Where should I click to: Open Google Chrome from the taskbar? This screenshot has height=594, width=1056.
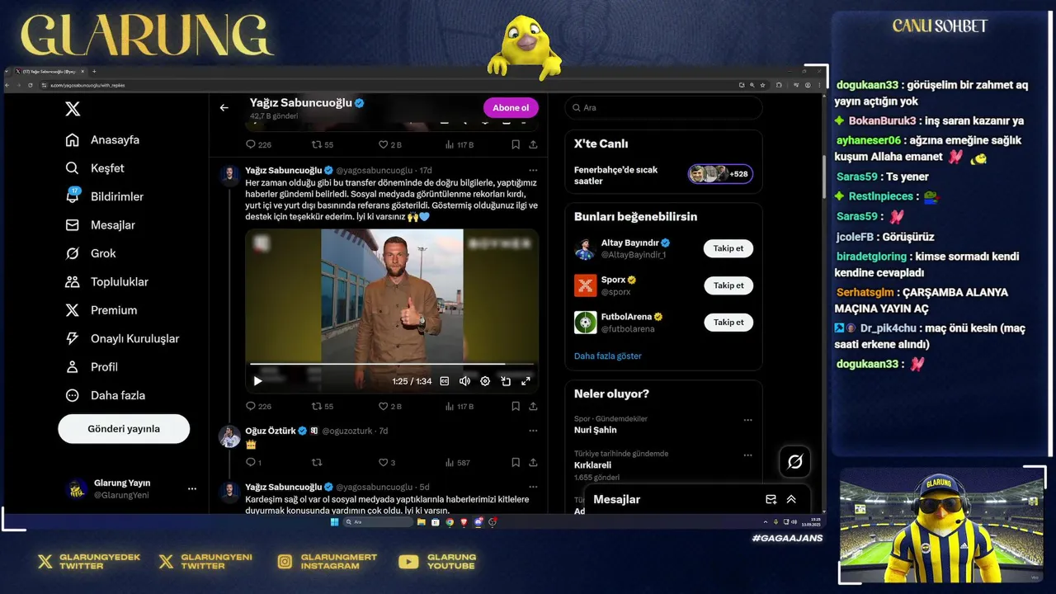(450, 522)
